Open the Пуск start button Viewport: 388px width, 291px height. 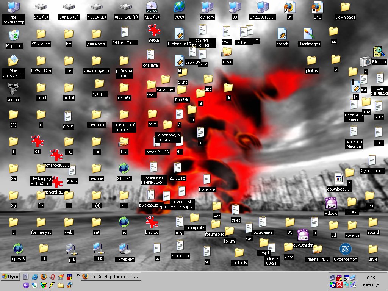click(11, 276)
